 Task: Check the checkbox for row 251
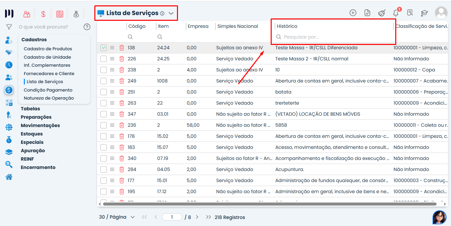coord(103,92)
